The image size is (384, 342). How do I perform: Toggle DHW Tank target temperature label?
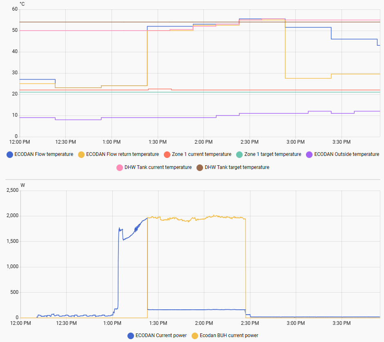coord(237,167)
